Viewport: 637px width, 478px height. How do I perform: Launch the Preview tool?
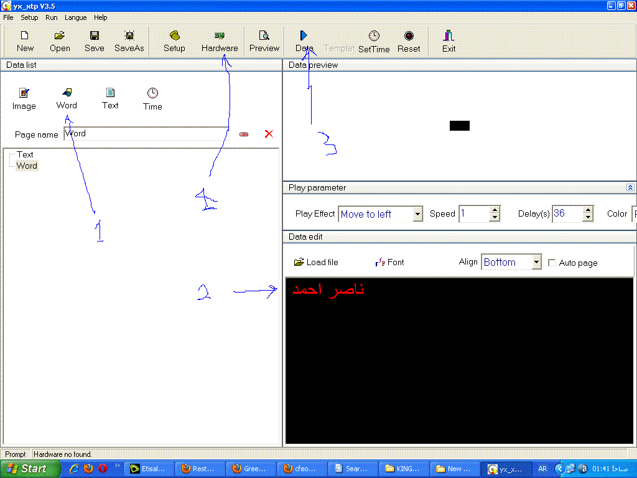click(x=264, y=41)
